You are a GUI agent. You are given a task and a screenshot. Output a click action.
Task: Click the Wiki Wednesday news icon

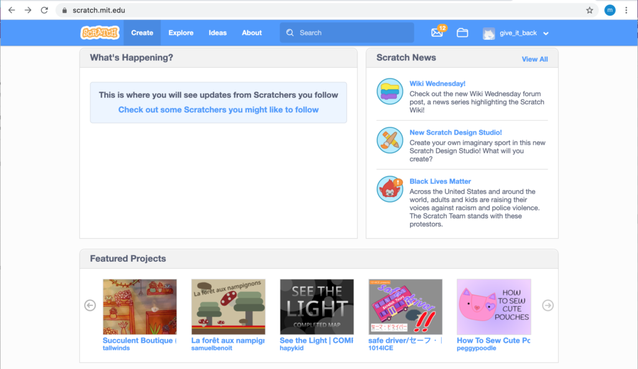click(x=390, y=92)
